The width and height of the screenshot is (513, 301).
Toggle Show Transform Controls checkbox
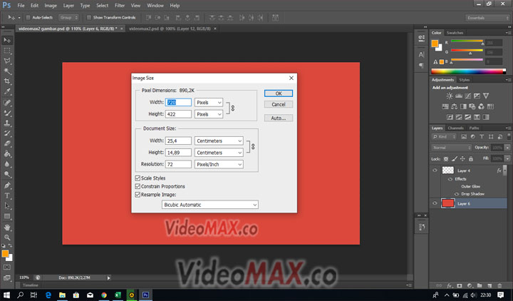88,17
